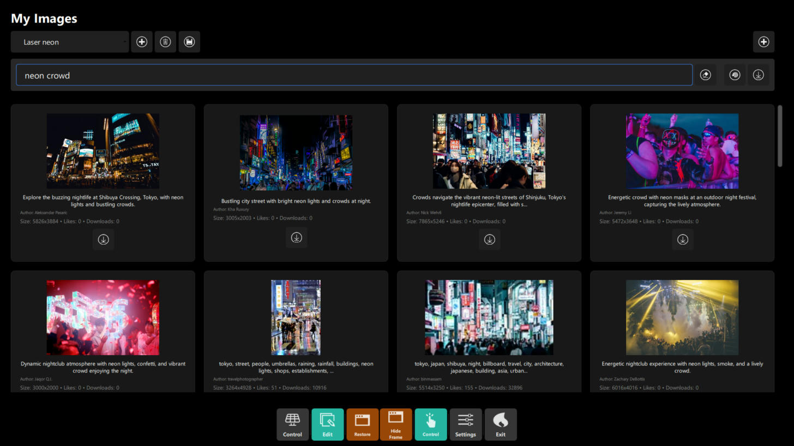
Task: Open the Laser neon collection dropdown
Action: tap(70, 42)
